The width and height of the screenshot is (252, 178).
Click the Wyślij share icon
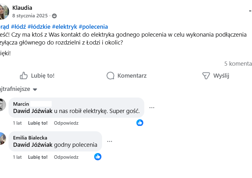click(x=206, y=76)
